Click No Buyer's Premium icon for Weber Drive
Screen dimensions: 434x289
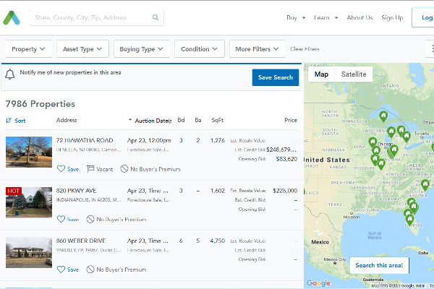90,269
